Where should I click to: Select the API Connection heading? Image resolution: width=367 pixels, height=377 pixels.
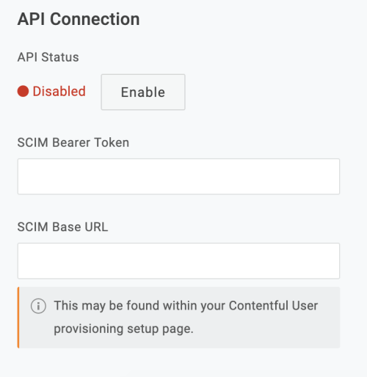pos(79,19)
